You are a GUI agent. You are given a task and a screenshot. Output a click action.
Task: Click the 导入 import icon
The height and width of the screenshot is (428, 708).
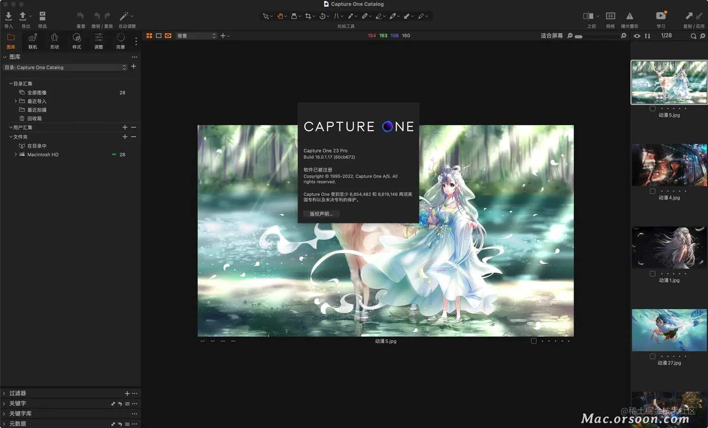(8, 16)
